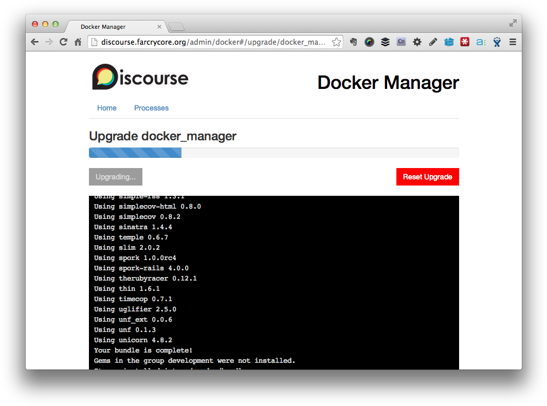The width and height of the screenshot is (547, 406).
Task: Go to the browser home page icon
Action: (78, 42)
